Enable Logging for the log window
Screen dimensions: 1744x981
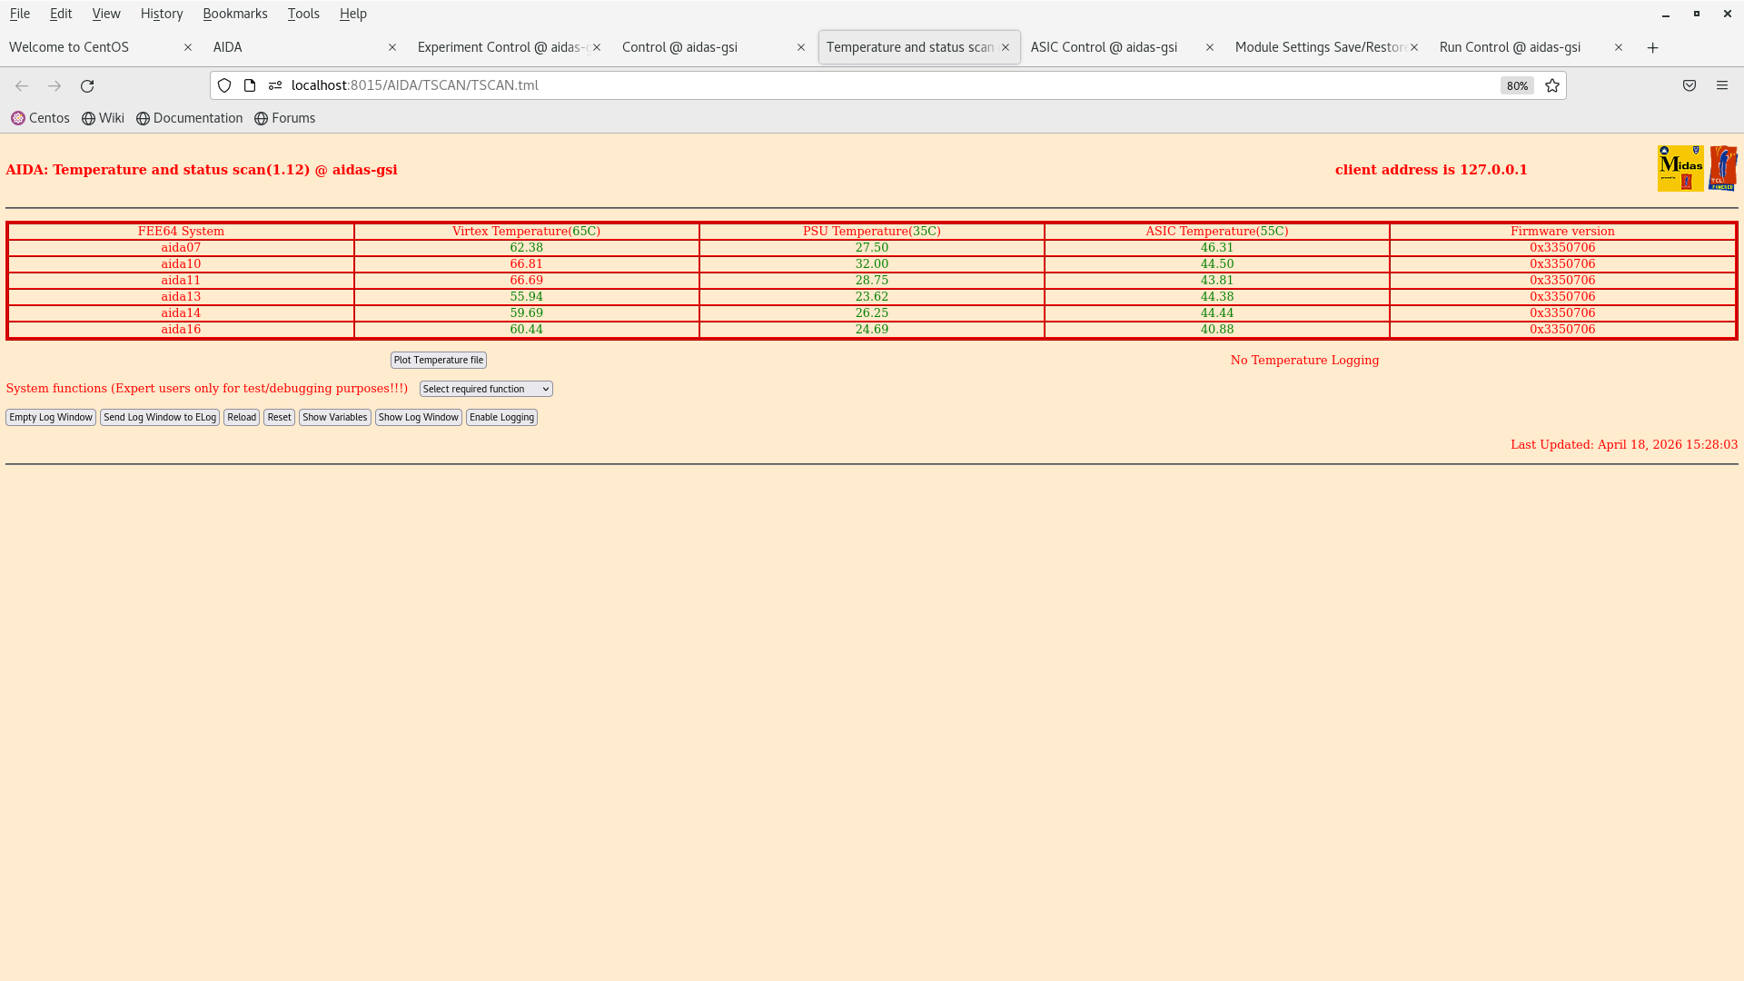(501, 417)
